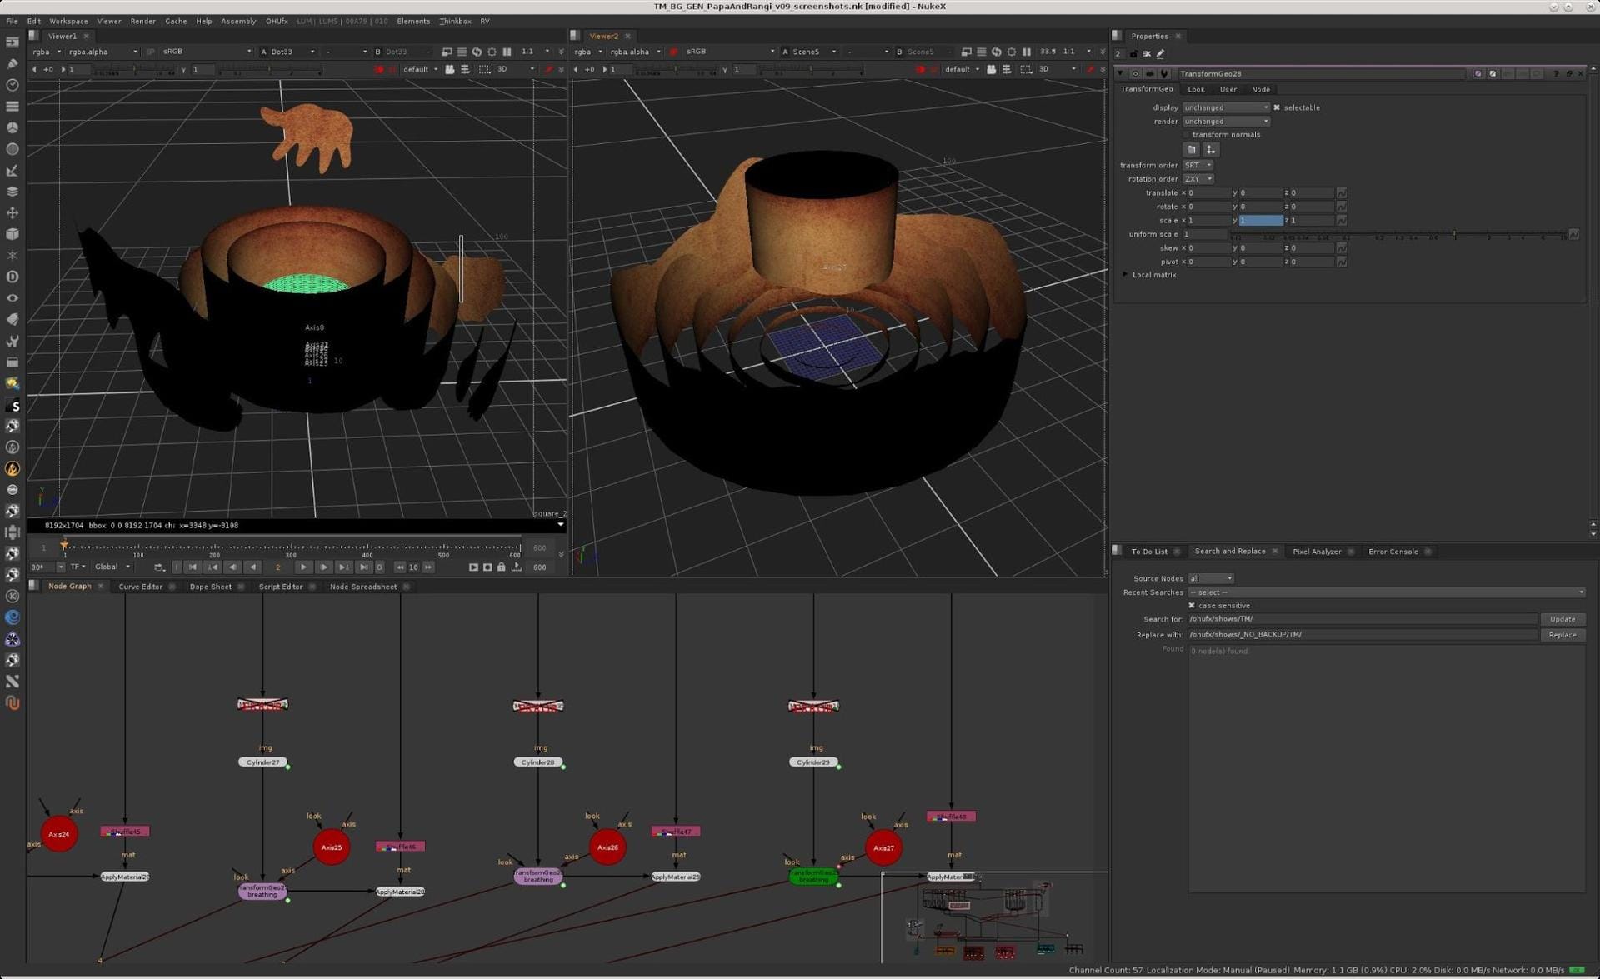
Task: Switch to the Pixel Analyzer tab
Action: tap(1317, 552)
